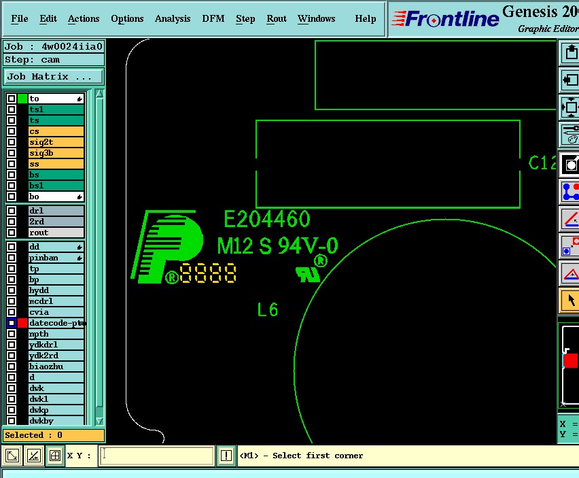Select the pinban layer name
The image size is (579, 478).
pos(56,258)
